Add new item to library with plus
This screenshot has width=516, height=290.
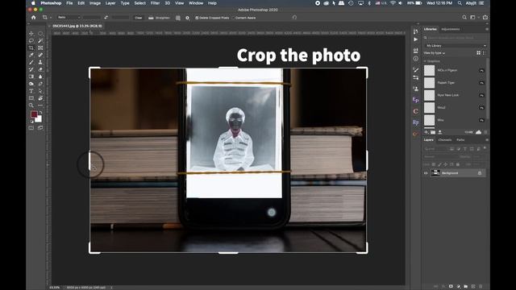click(427, 132)
